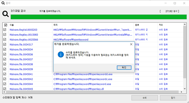Click the 수리 button
Image resolution: width=189 pixels, height=103 pixels.
point(145,98)
